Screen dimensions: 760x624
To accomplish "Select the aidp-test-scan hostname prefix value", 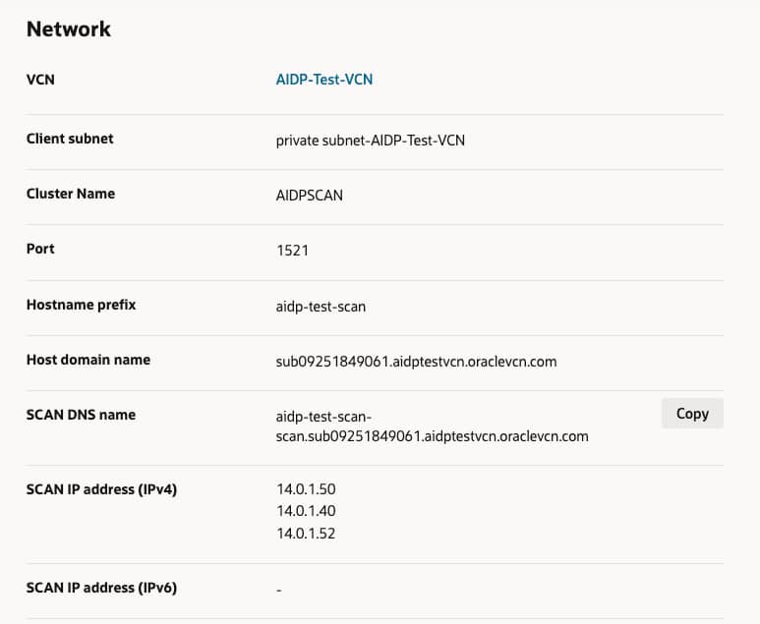I will [321, 307].
